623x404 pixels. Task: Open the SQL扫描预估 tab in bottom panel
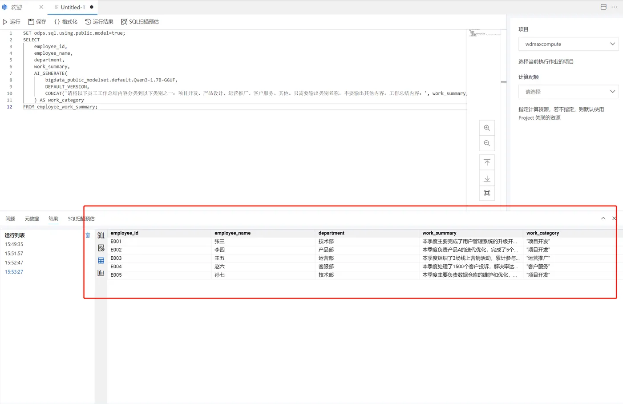(81, 218)
